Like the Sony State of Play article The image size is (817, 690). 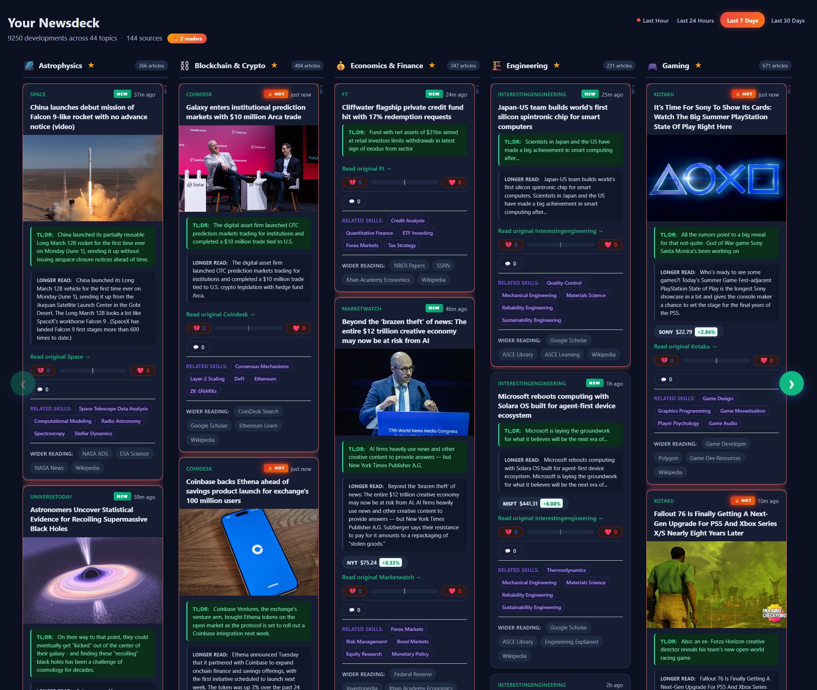(x=767, y=360)
